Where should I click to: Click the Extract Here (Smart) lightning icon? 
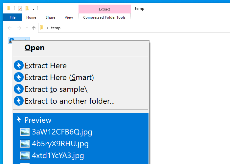(x=19, y=77)
